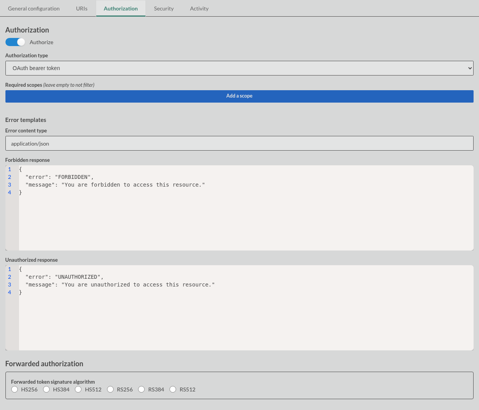
Task: Open the Authorization type dropdown
Action: click(239, 68)
